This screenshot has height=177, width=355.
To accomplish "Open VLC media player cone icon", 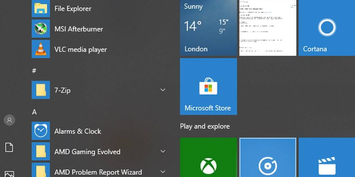I will point(41,49).
